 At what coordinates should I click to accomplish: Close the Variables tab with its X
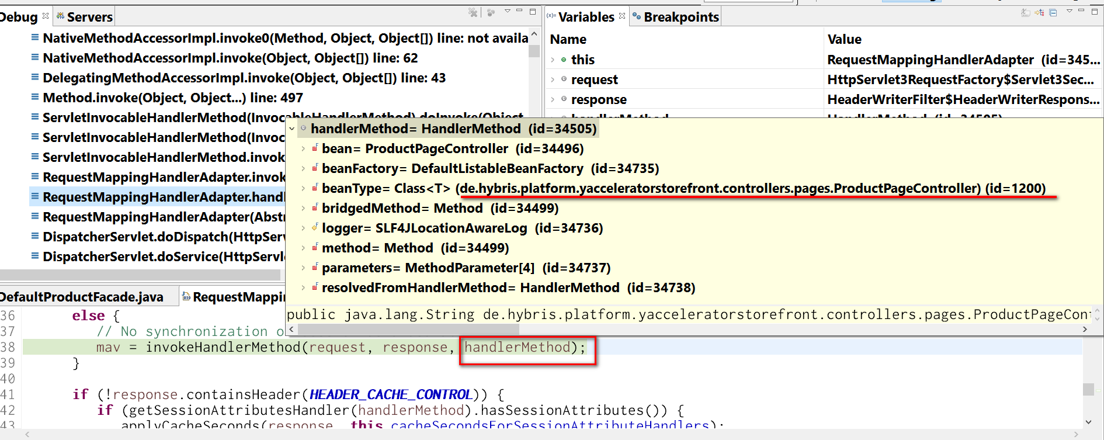[x=622, y=16]
